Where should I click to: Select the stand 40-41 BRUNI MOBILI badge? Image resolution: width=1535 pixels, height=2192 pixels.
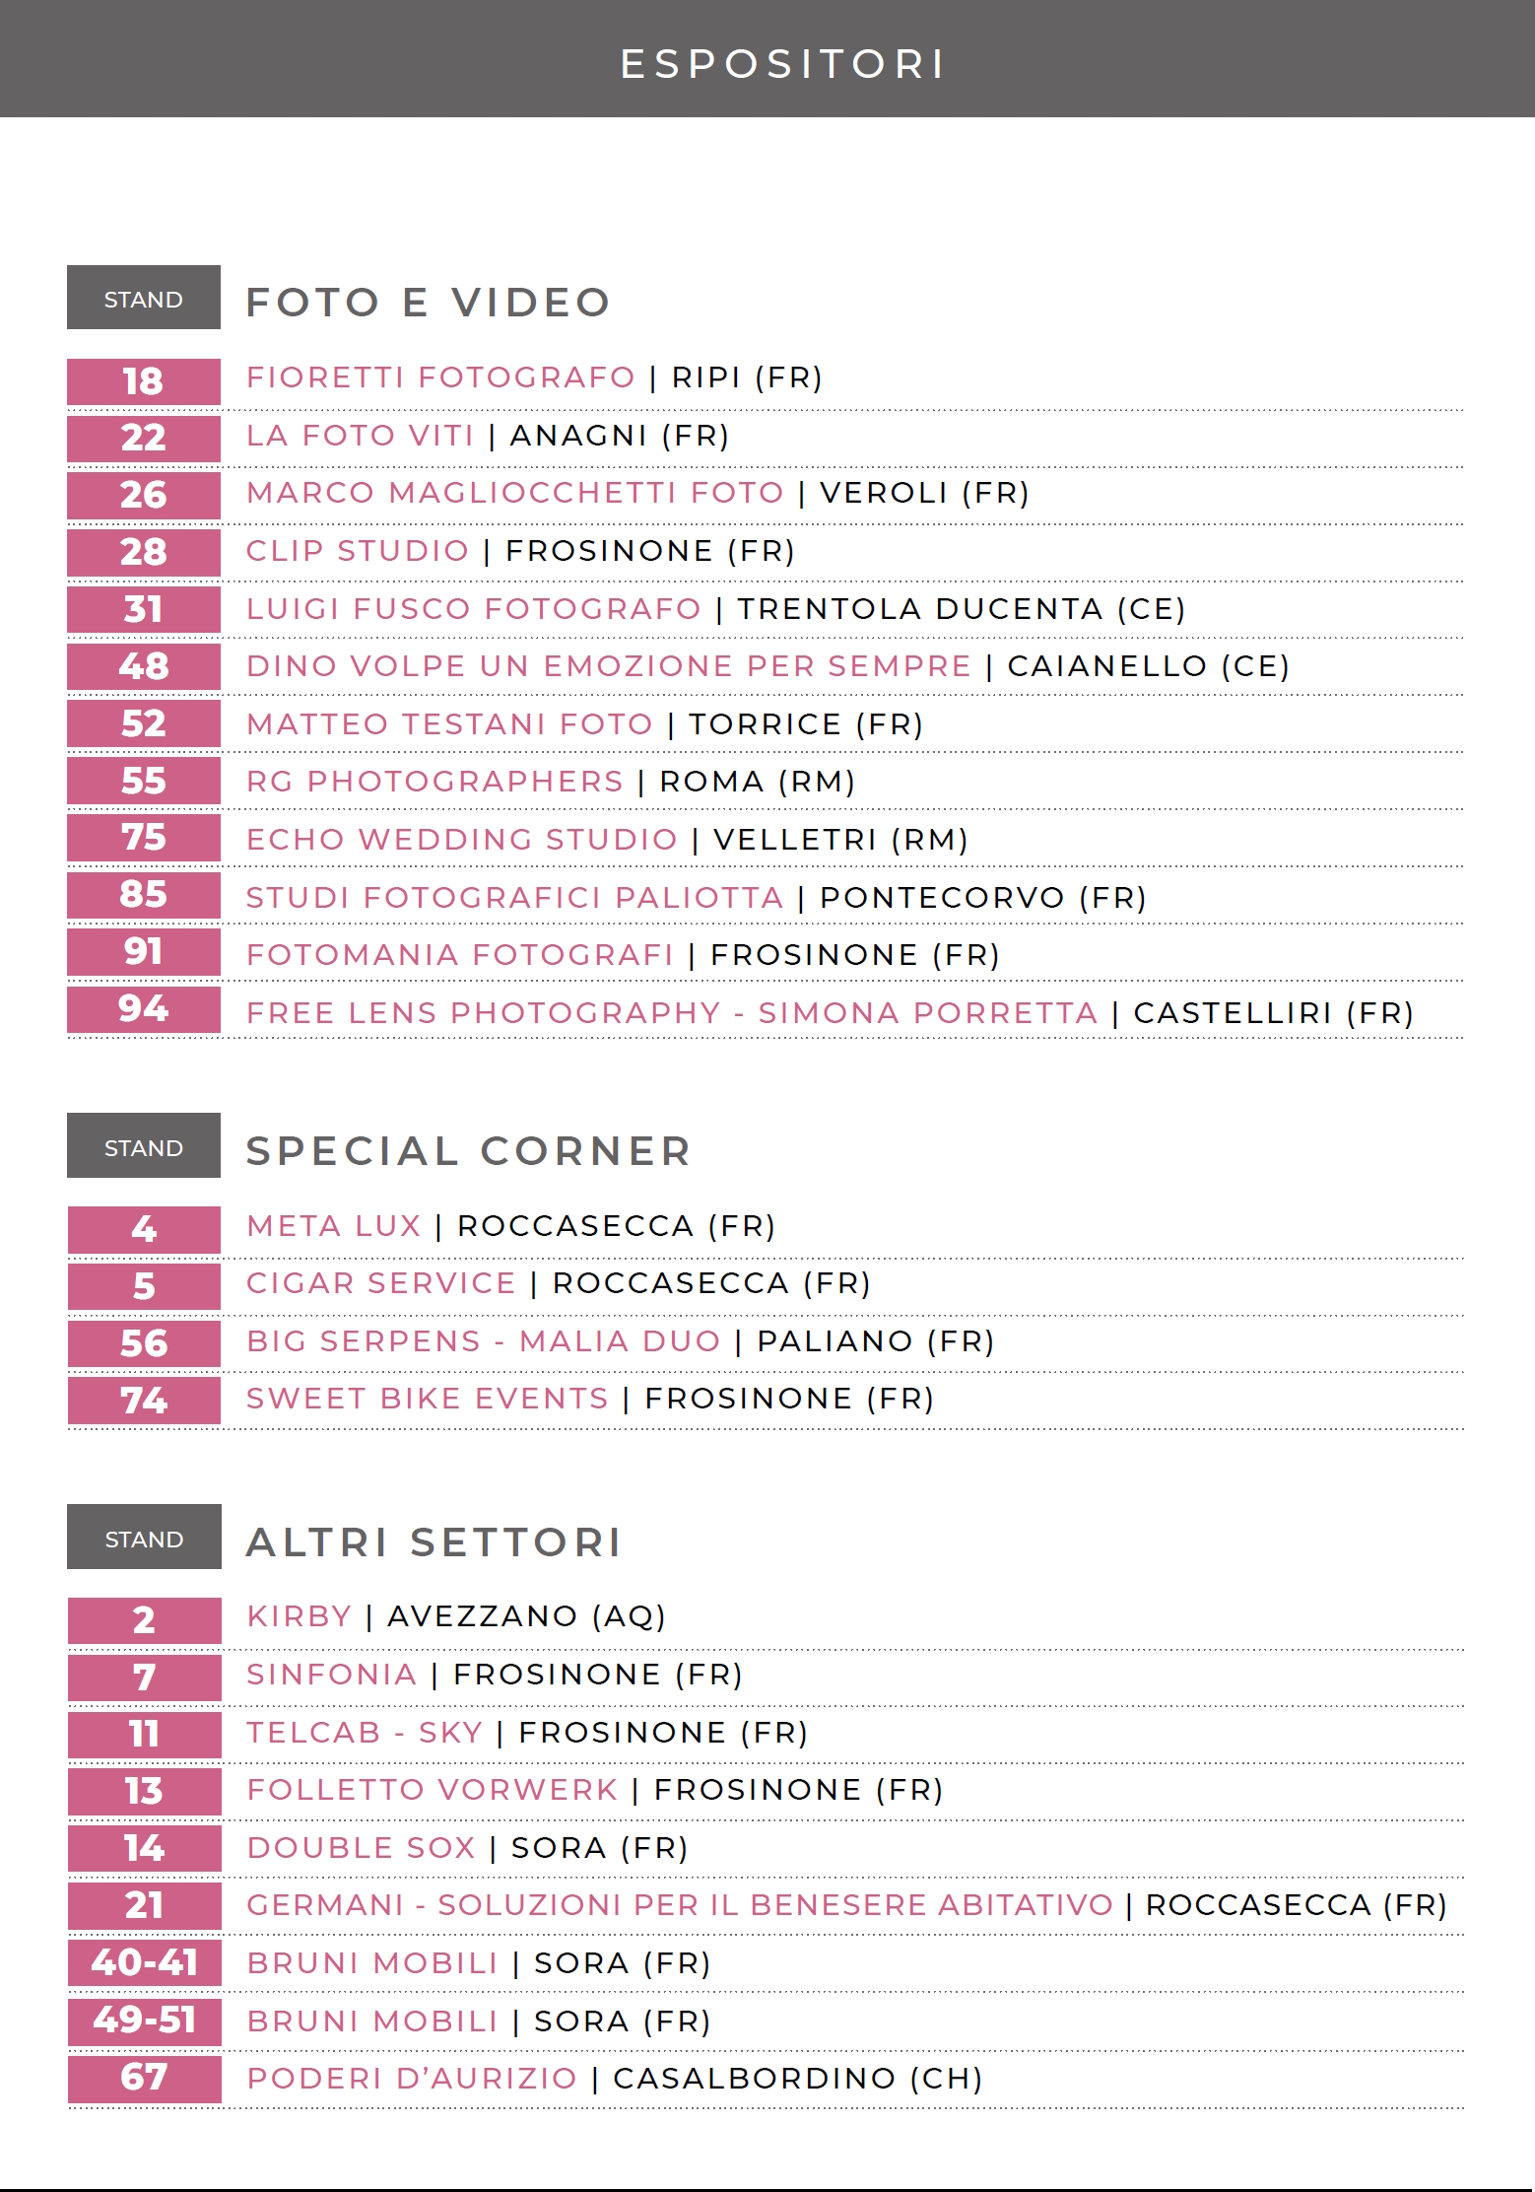pos(144,1963)
